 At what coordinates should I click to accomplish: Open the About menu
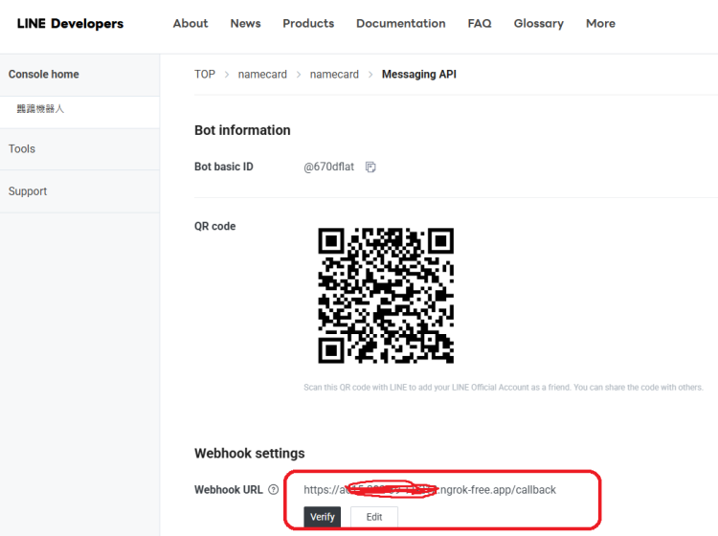(191, 24)
